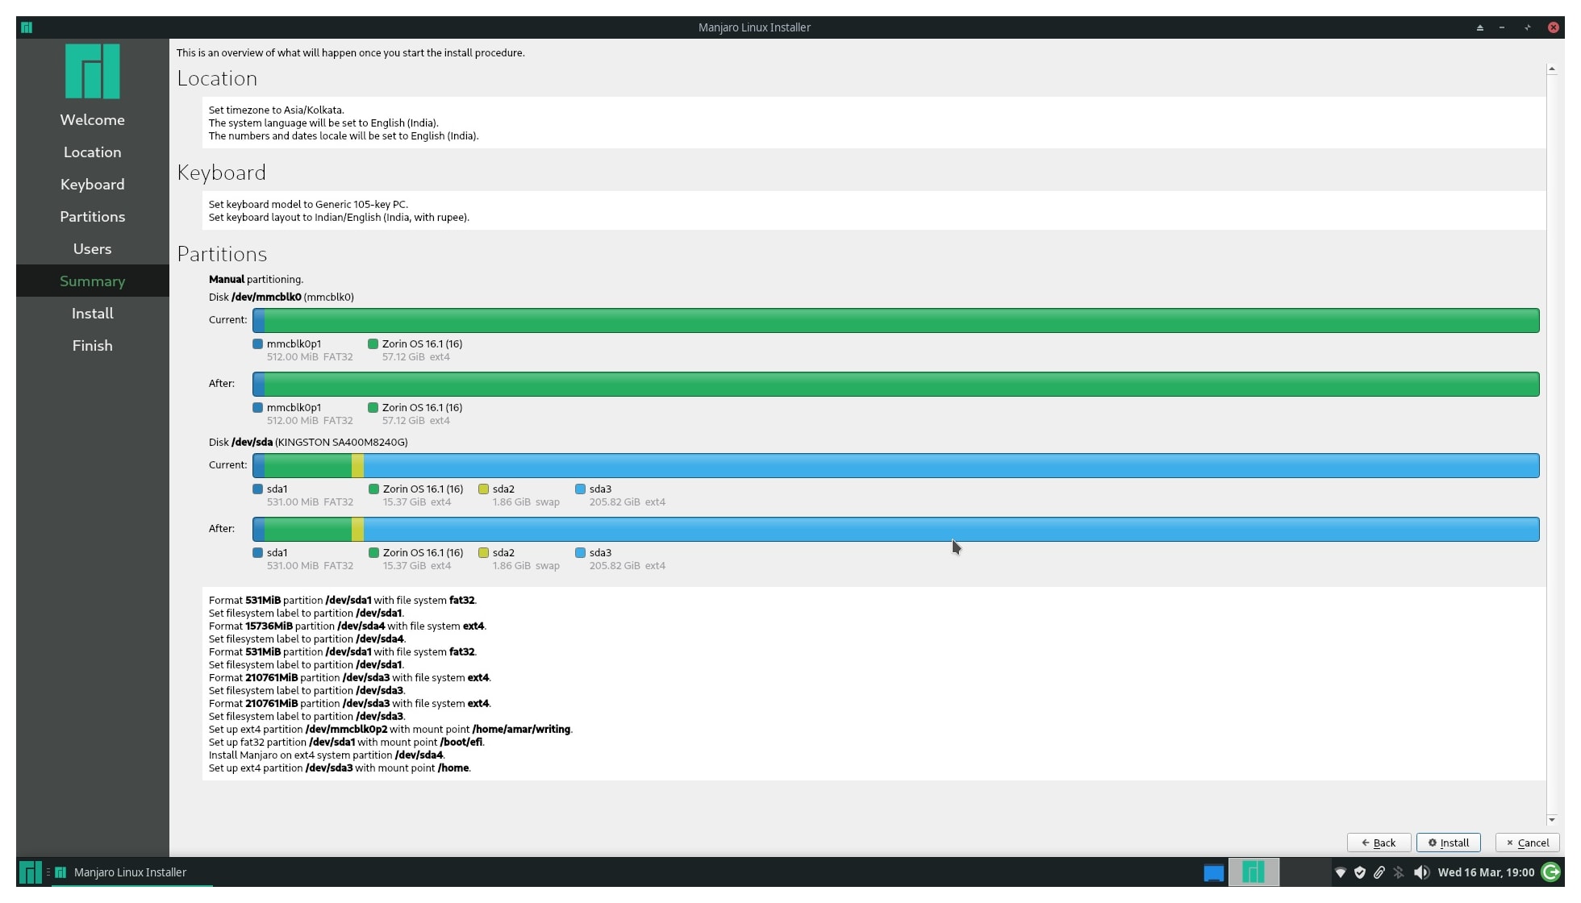Click Manjaro logo in installer sidebar

[x=93, y=71]
